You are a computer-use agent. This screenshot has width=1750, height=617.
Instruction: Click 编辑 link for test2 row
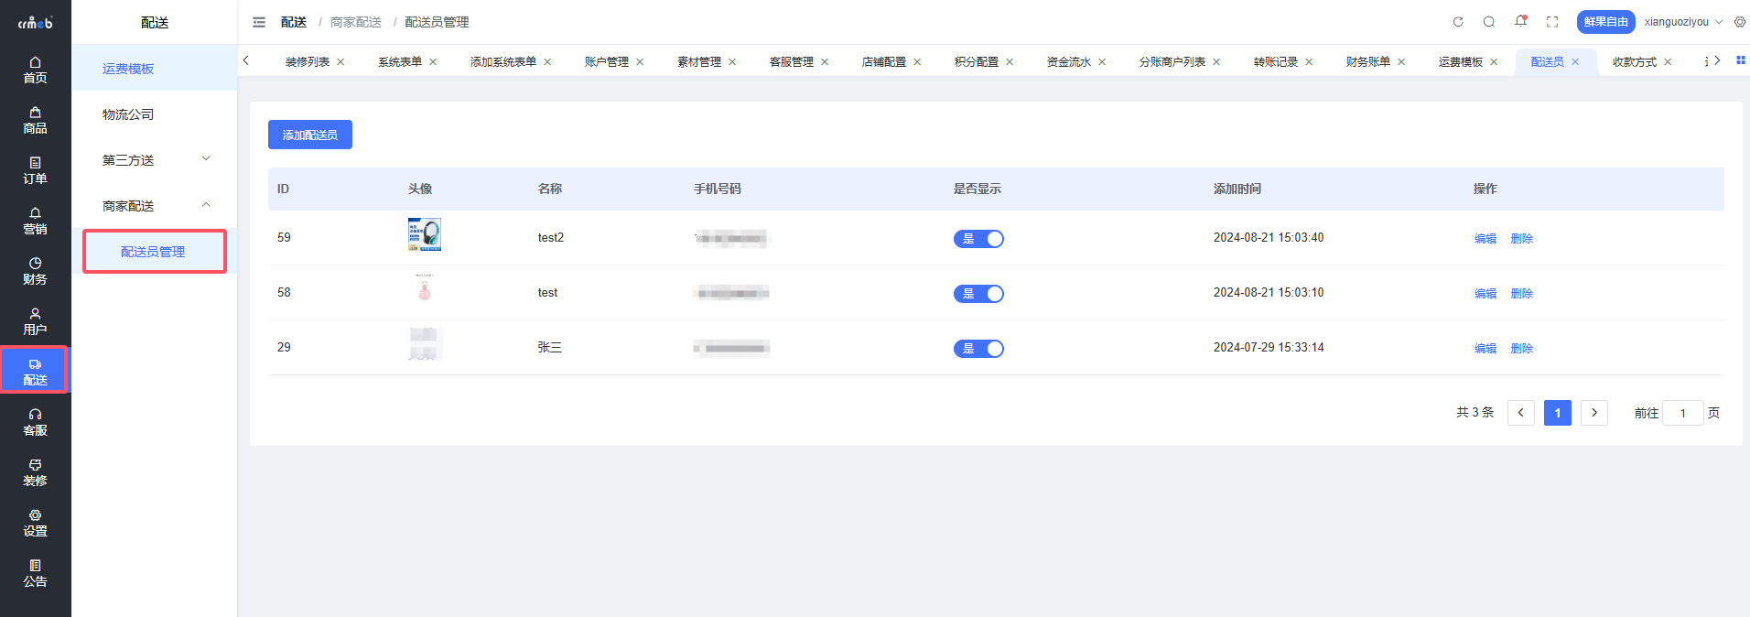[1485, 239]
